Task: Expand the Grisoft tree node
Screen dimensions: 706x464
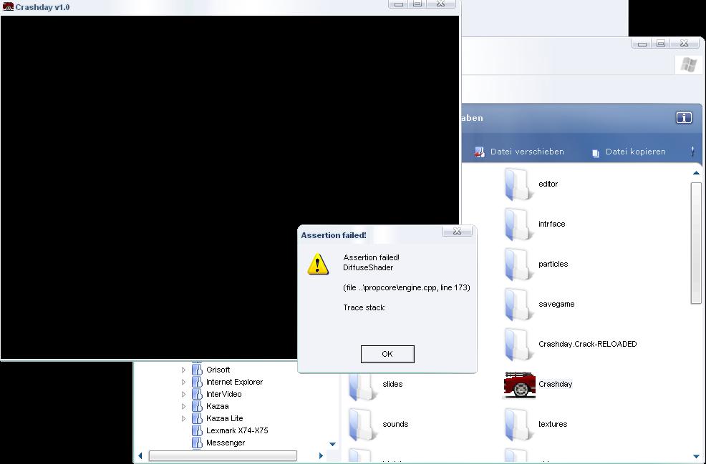Action: (x=183, y=370)
